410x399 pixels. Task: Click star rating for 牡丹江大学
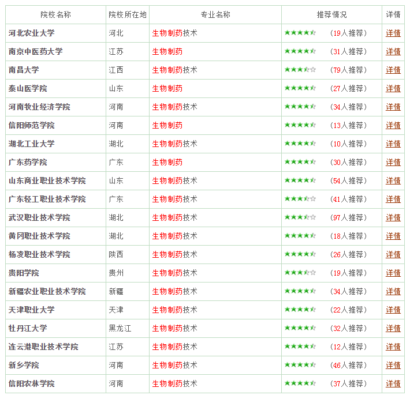click(300, 328)
